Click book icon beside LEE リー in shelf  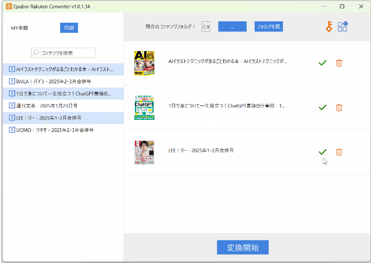[12, 118]
